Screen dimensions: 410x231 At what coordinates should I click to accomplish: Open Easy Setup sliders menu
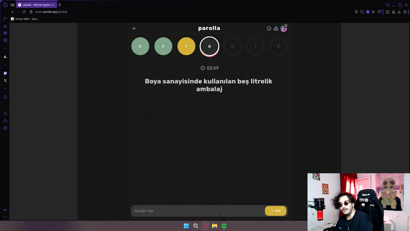pyautogui.click(x=405, y=12)
